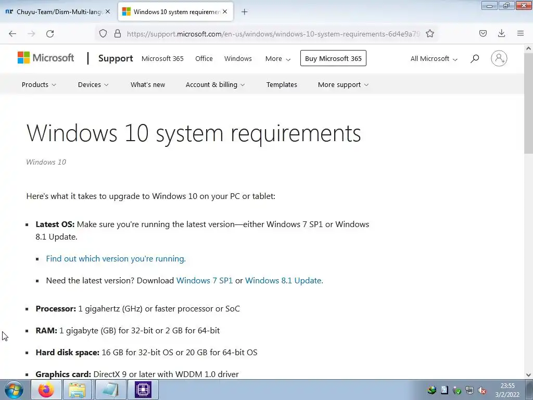Go to Microsoft 365 in the header
Screen dimensions: 533x400
click(162, 58)
